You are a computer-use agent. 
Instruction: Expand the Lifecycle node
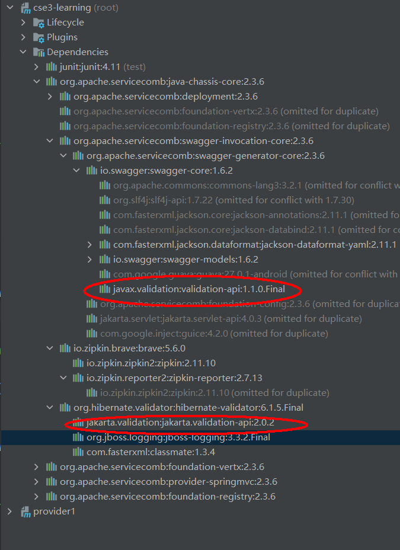23,23
